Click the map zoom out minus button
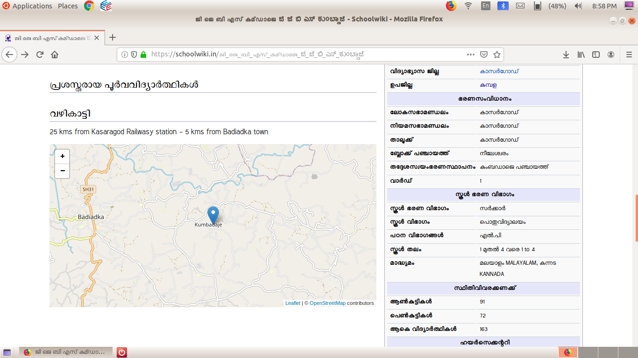This screenshot has width=638, height=358. pos(62,171)
